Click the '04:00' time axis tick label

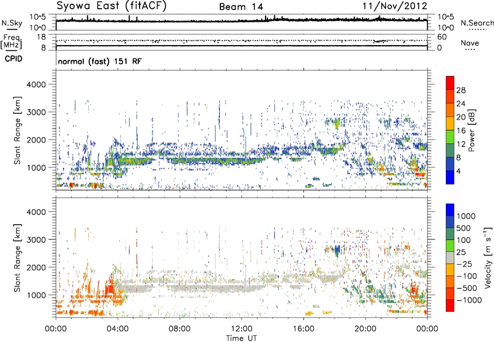(x=117, y=329)
